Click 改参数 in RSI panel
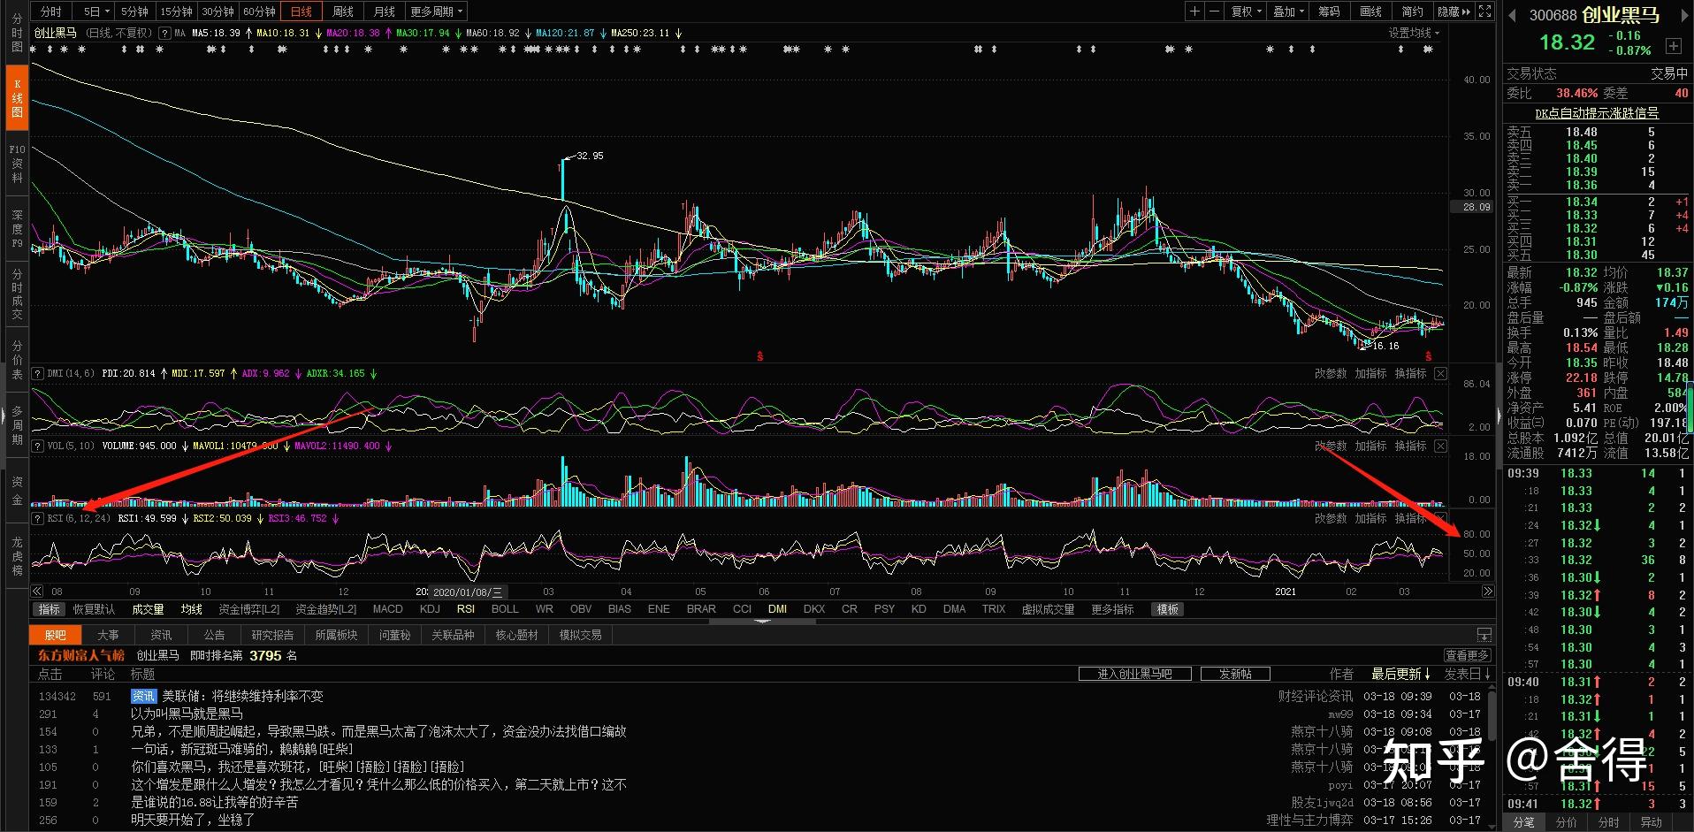1694x832 pixels. (x=1331, y=518)
